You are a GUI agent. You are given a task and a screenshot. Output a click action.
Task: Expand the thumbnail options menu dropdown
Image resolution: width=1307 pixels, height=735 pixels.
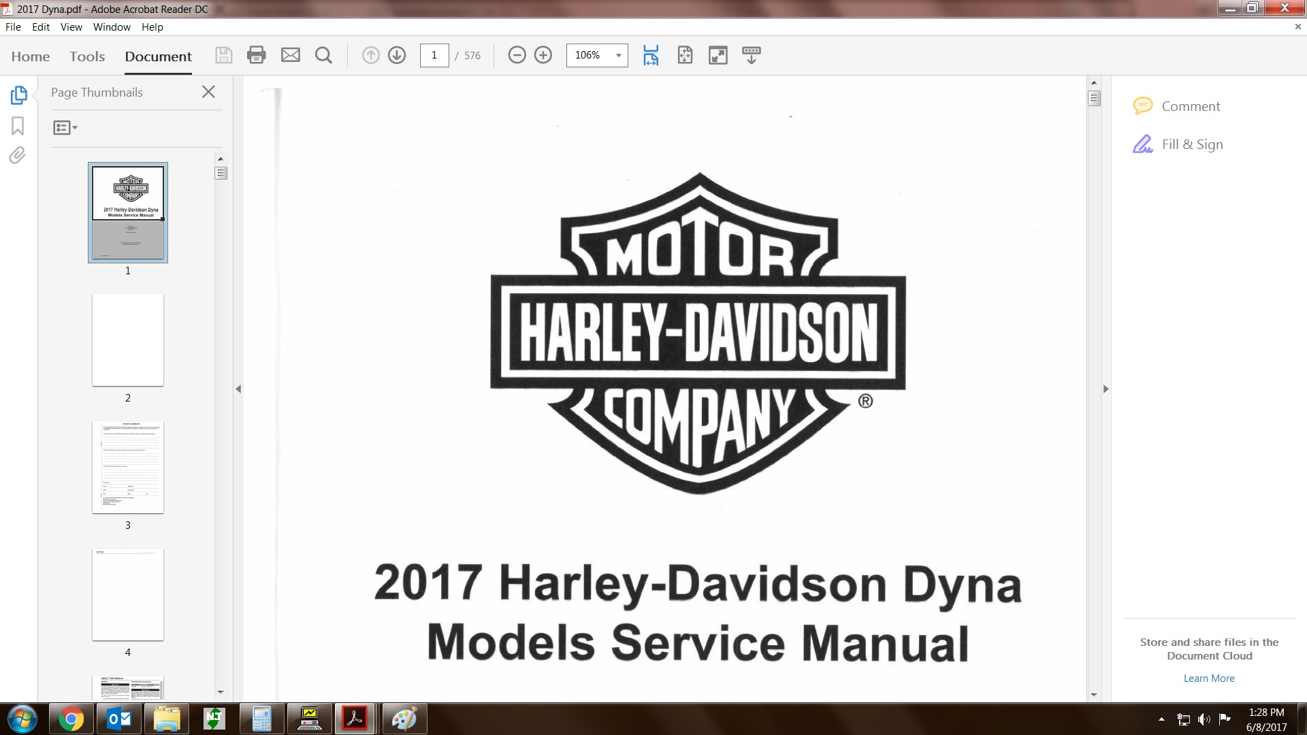pos(65,127)
